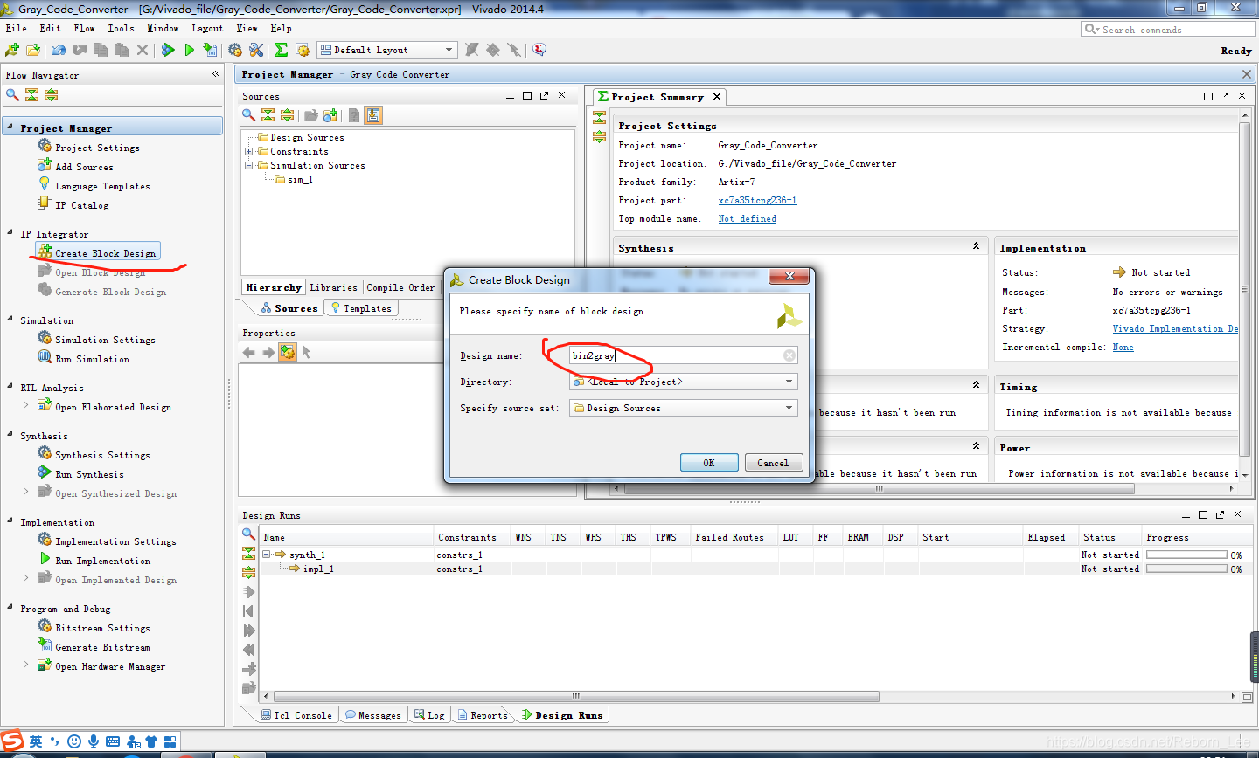
Task: Click Generate Bitstream in Flow Navigator
Action: 102,647
